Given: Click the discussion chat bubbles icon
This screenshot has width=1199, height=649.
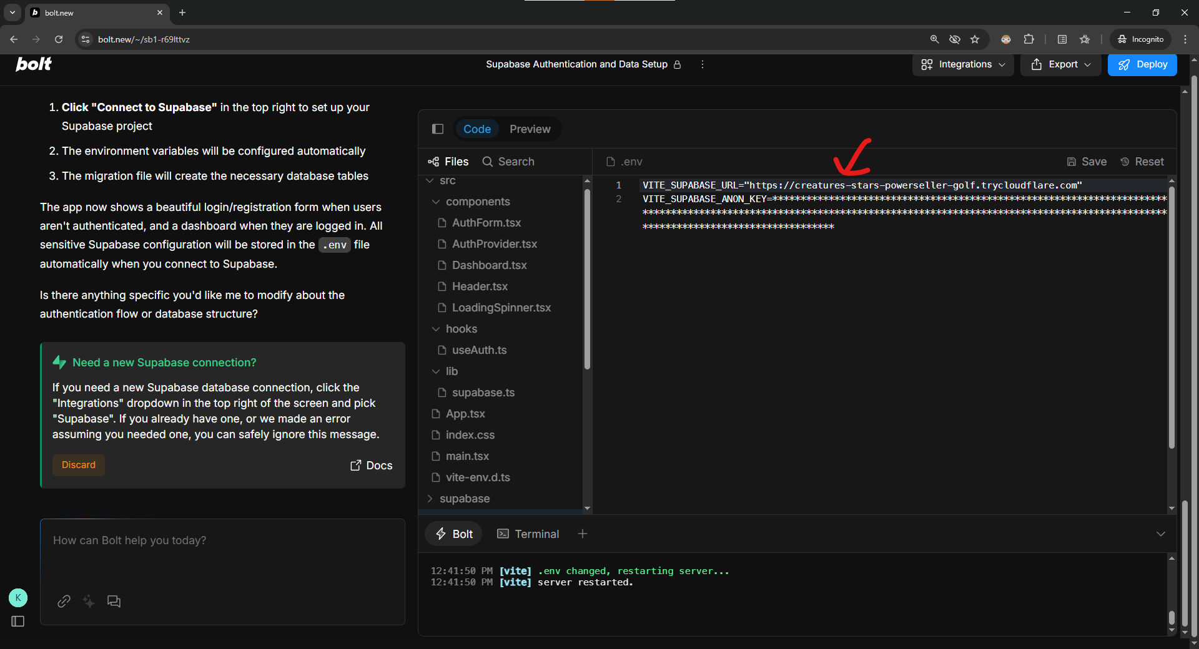Looking at the screenshot, I should tap(114, 601).
